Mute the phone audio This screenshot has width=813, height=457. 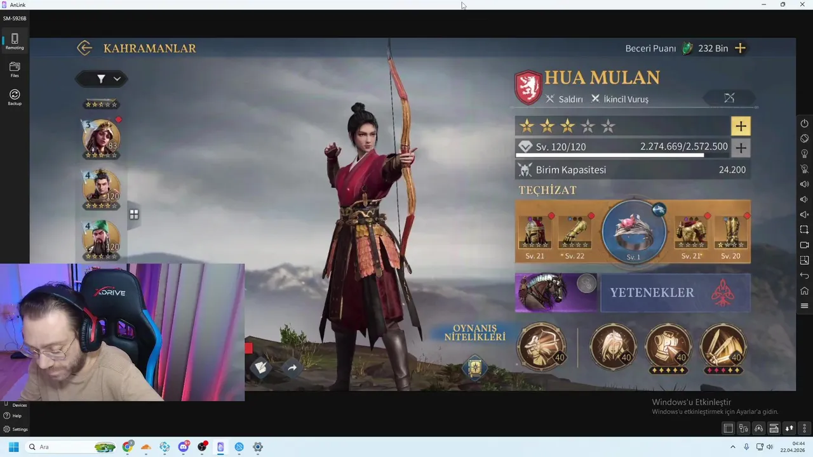[804, 215]
